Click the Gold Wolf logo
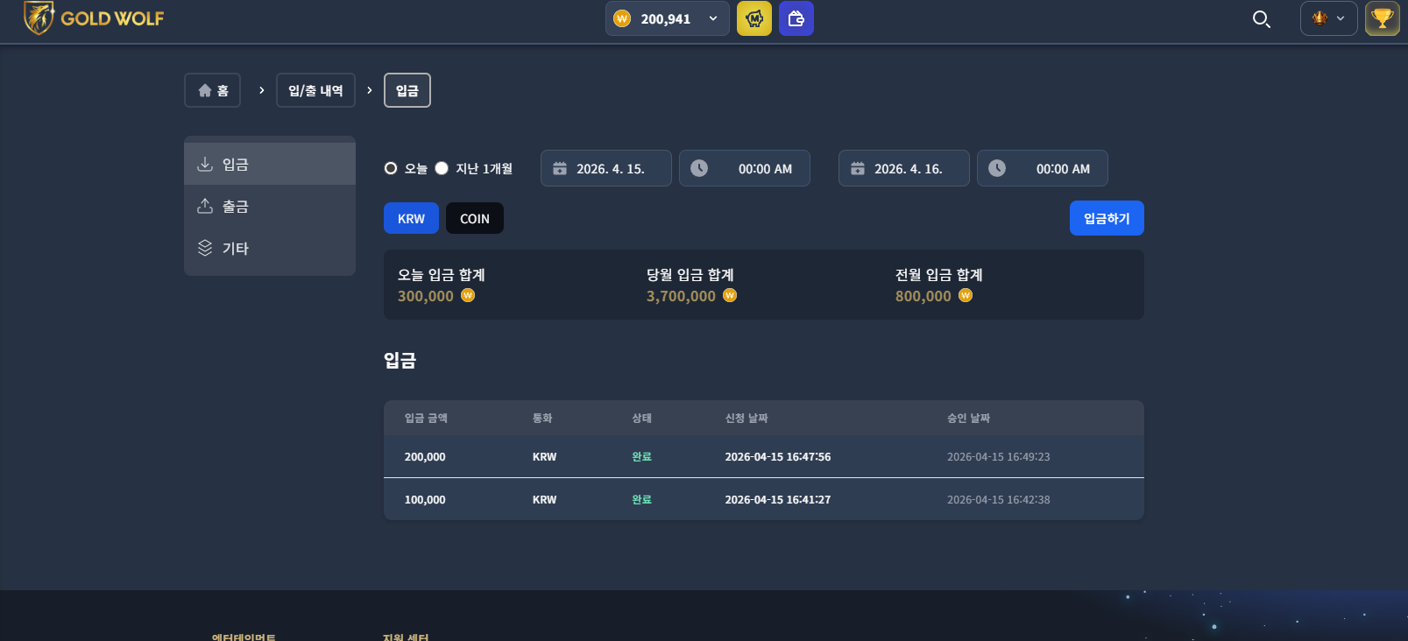Viewport: 1408px width, 641px height. point(94,18)
